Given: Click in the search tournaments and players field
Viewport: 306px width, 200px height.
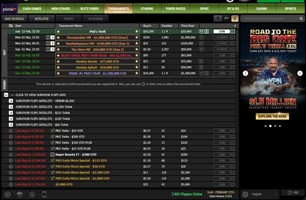Looking at the screenshot, I should point(270,18).
